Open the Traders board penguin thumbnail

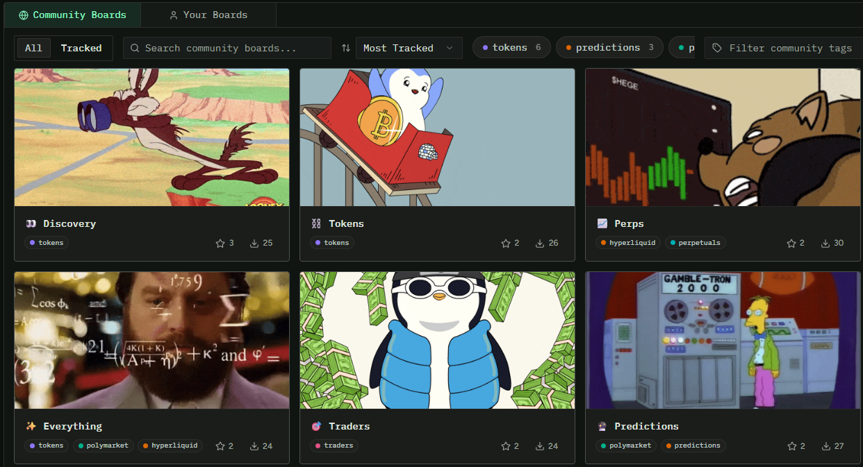pos(437,340)
